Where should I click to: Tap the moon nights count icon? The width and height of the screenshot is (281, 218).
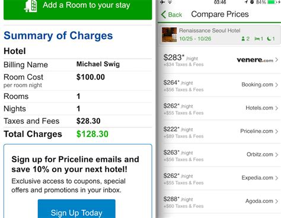269,39
